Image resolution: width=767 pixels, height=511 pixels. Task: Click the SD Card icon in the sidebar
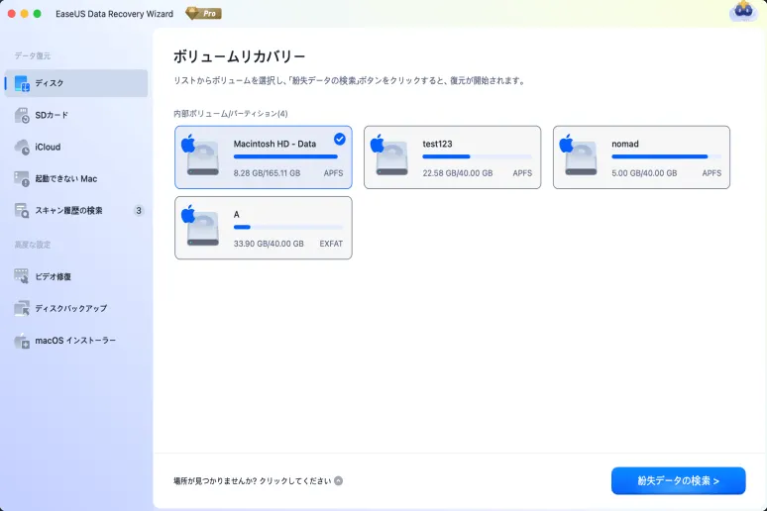point(22,116)
